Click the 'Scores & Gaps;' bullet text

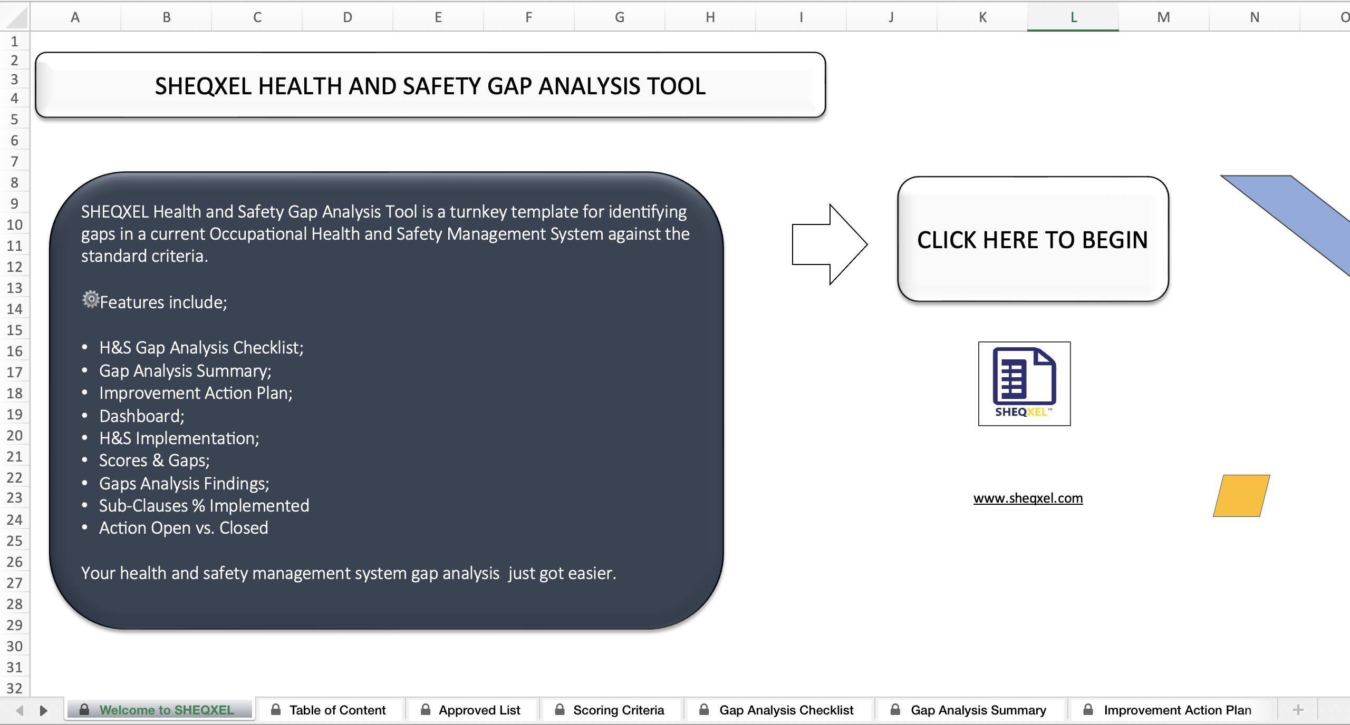pyautogui.click(x=155, y=461)
